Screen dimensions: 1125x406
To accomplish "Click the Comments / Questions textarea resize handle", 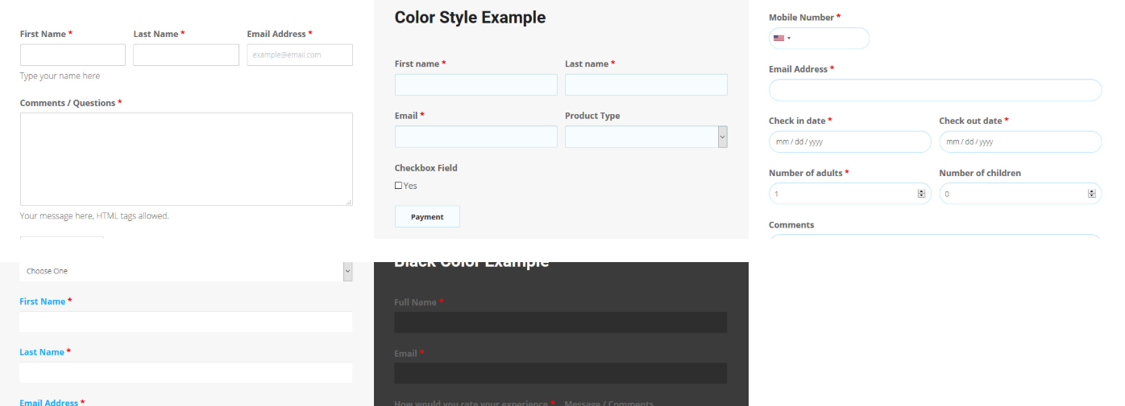I will [348, 202].
